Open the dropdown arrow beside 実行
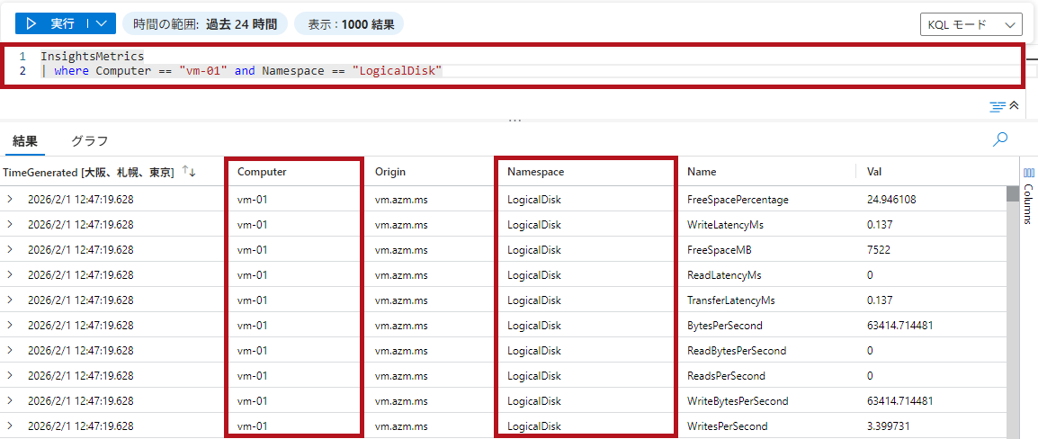The image size is (1038, 439). coord(102,23)
